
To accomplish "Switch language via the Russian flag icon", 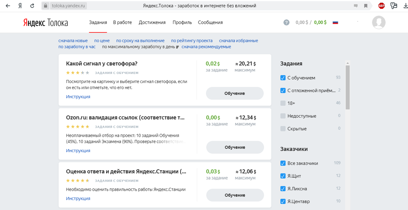I will [335, 22].
